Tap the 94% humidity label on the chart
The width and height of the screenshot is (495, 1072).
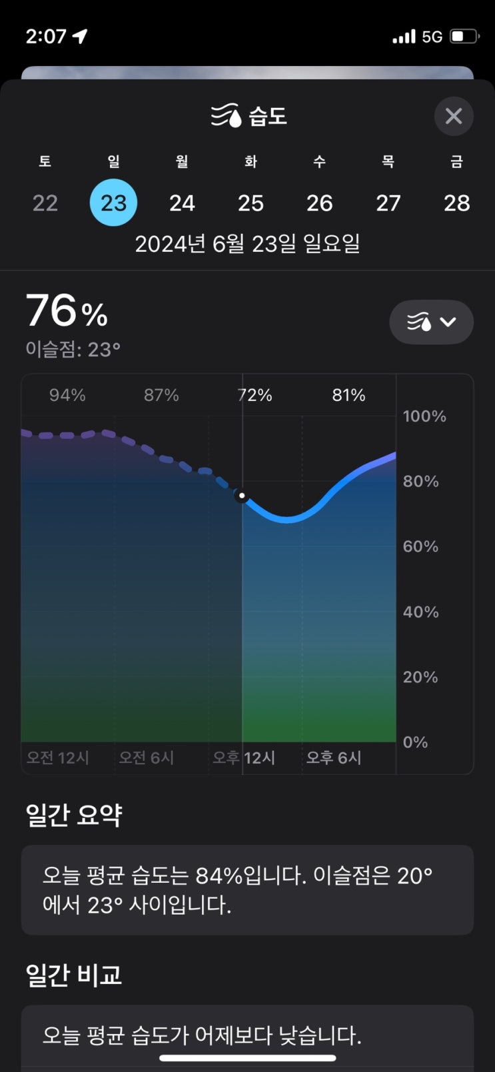(x=67, y=396)
